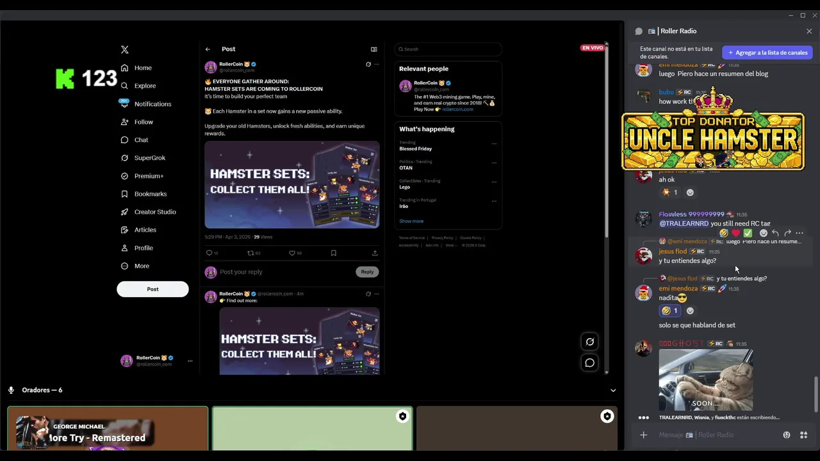
Task: Click the white Post button in sidebar
Action: coord(152,289)
